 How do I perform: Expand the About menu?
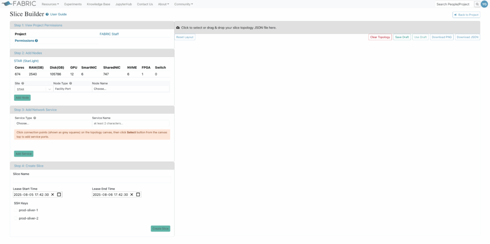[x=164, y=4]
